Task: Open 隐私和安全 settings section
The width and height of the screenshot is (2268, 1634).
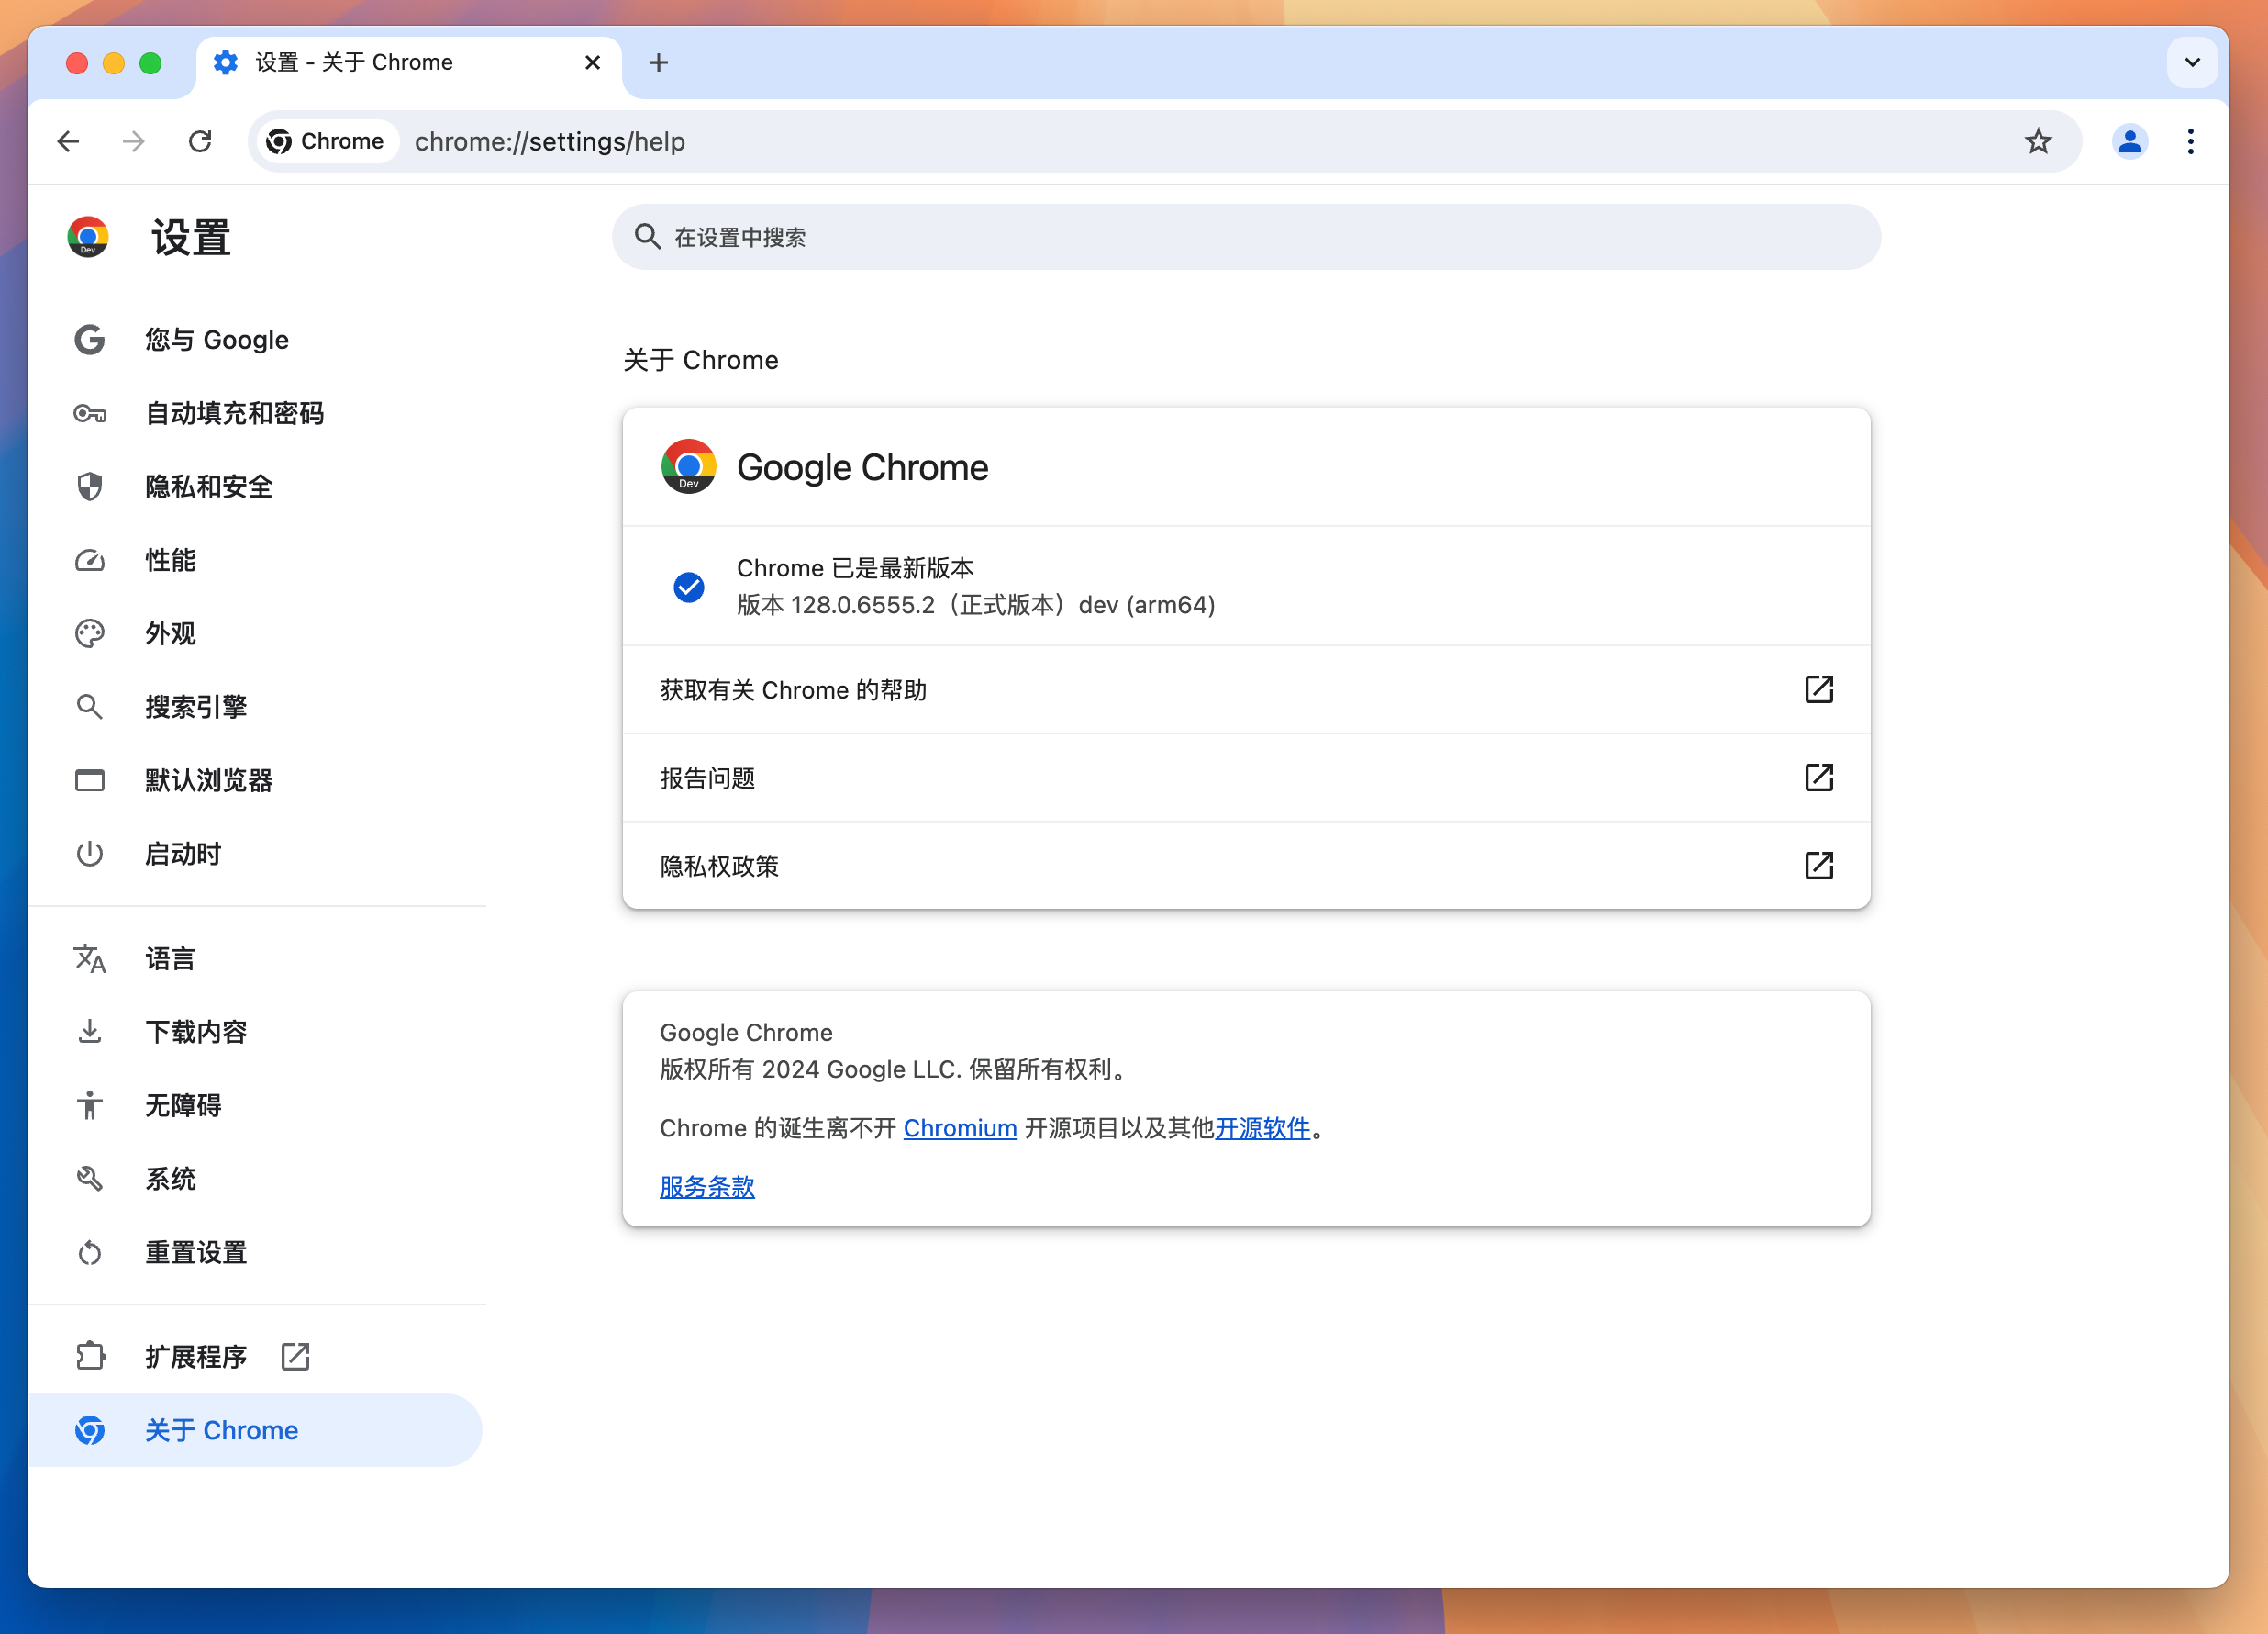Action: click(255, 487)
